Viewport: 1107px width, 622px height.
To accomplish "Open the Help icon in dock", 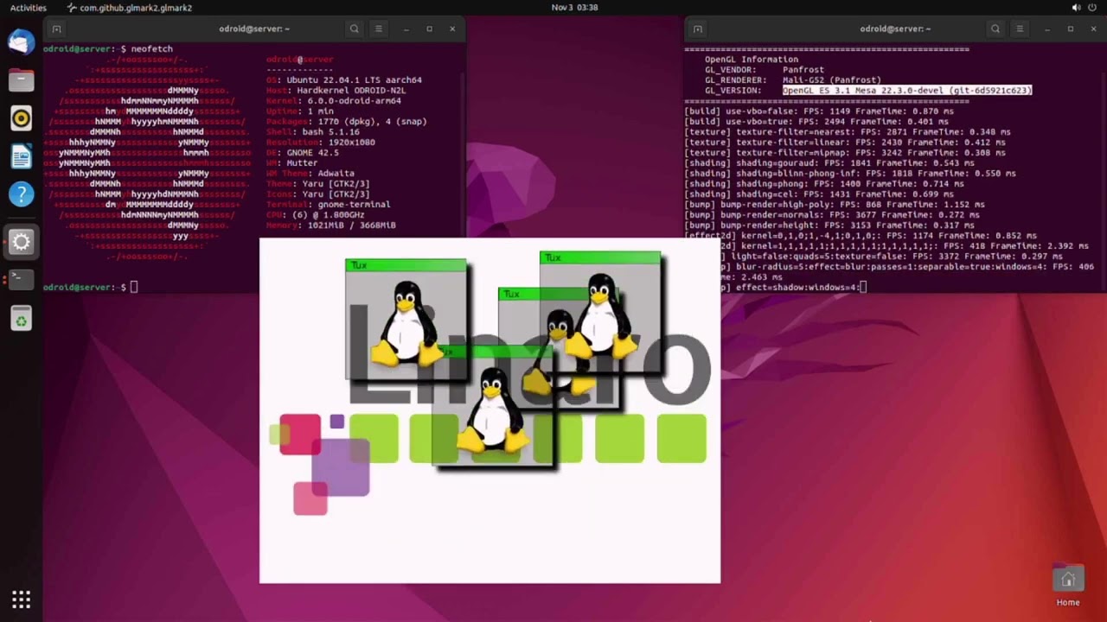I will [21, 194].
